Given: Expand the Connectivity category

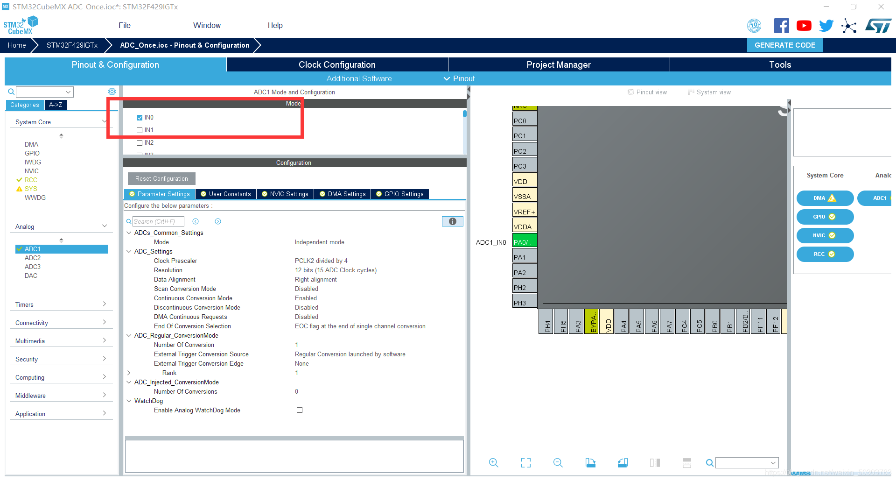Looking at the screenshot, I should point(105,322).
